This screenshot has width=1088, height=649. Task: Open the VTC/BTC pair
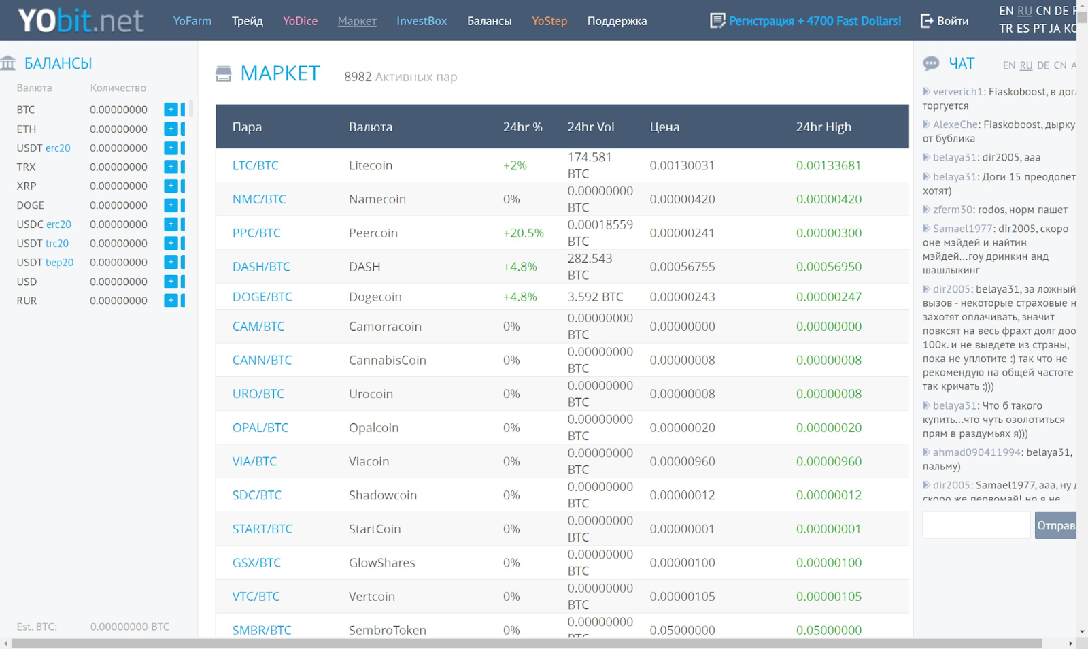click(x=256, y=596)
